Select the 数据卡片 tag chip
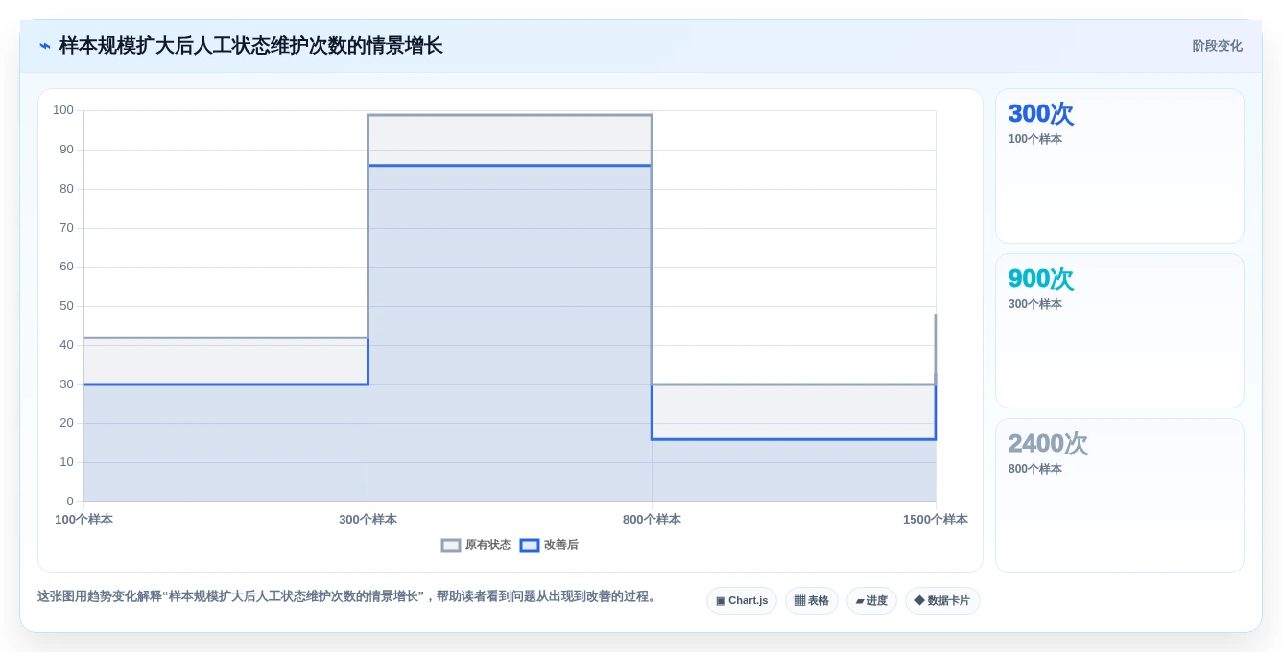1282x652 pixels. pyautogui.click(x=942, y=600)
